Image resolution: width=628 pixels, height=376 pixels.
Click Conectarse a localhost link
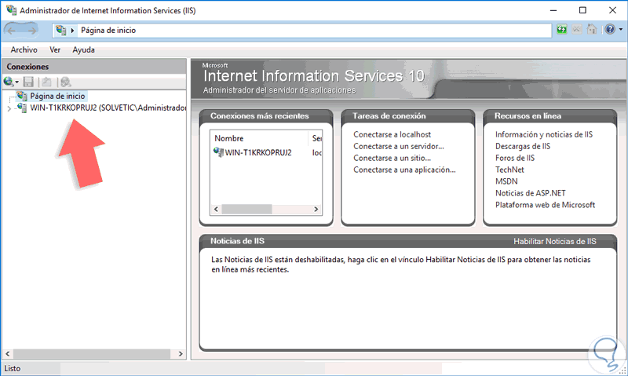pos(392,134)
